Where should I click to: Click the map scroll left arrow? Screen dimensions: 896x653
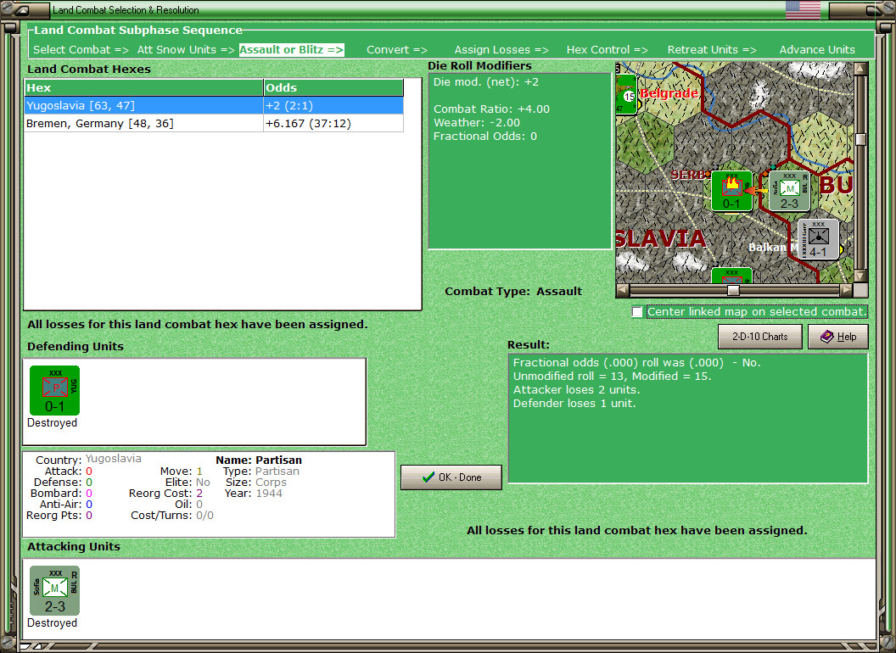click(x=622, y=290)
